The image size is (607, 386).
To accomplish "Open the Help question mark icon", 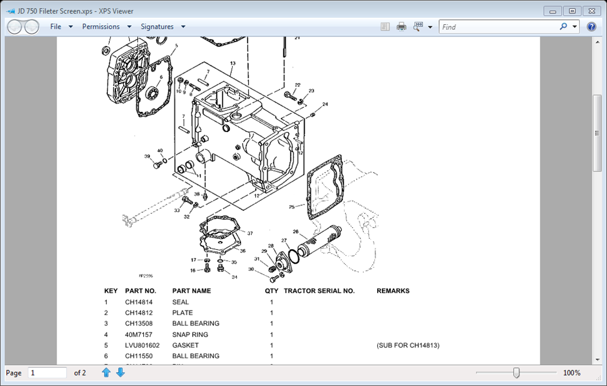I will (591, 27).
